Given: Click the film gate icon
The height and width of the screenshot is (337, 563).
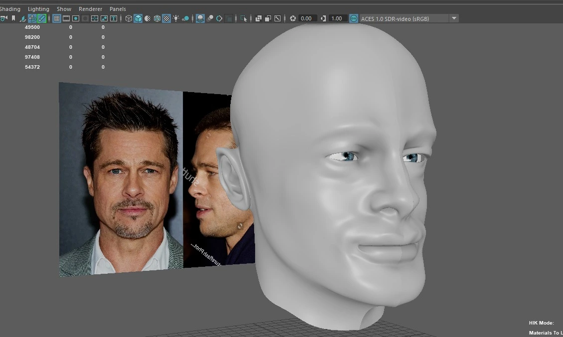Looking at the screenshot, I should 66,18.
